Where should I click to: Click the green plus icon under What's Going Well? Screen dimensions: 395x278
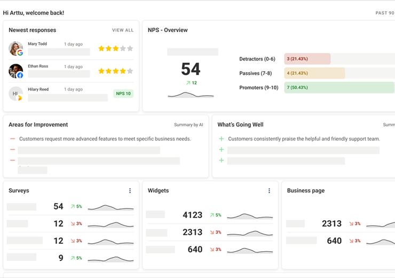pyautogui.click(x=222, y=139)
